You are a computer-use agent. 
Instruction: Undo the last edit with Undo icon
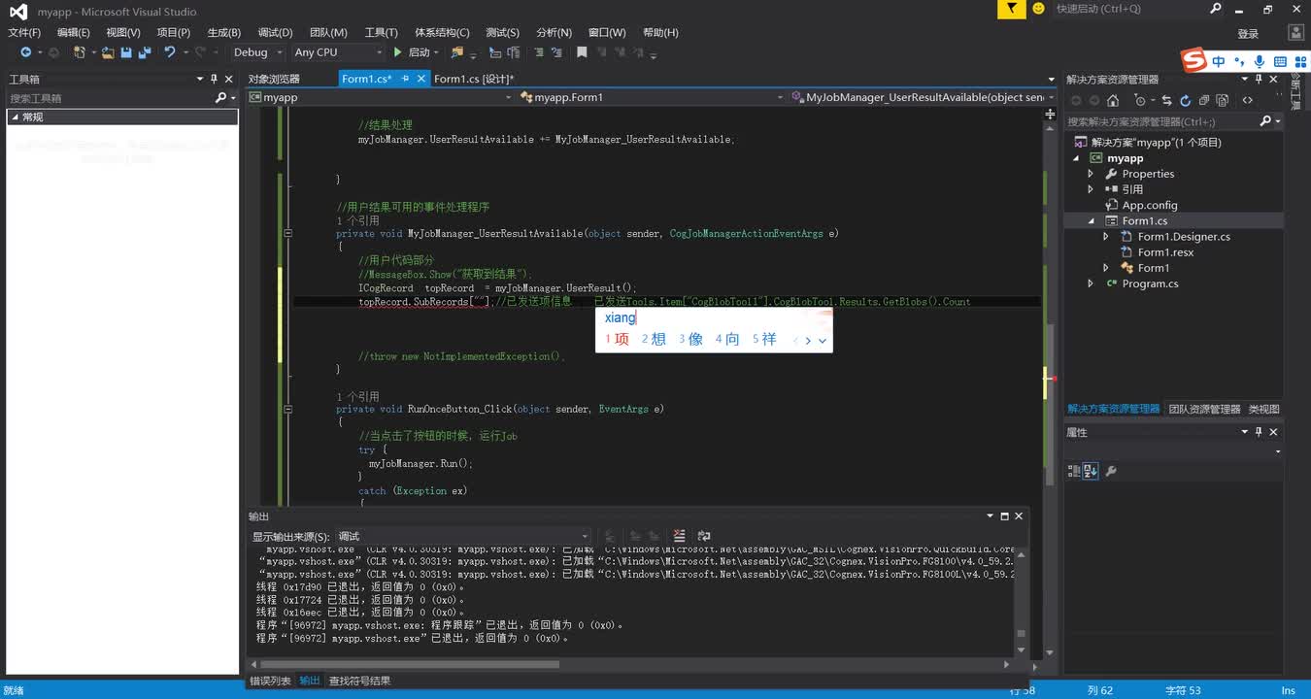coord(170,52)
